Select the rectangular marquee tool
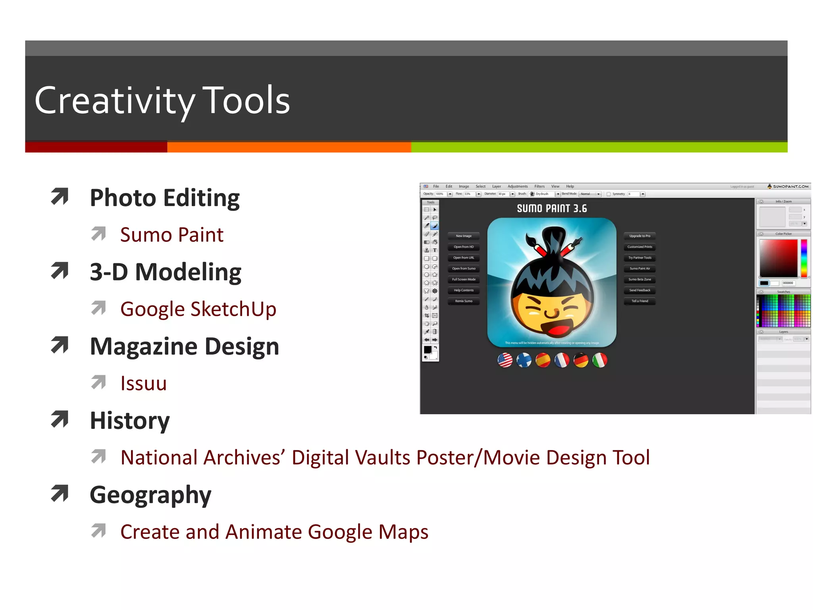Image resolution: width=813 pixels, height=610 pixels. click(x=427, y=209)
